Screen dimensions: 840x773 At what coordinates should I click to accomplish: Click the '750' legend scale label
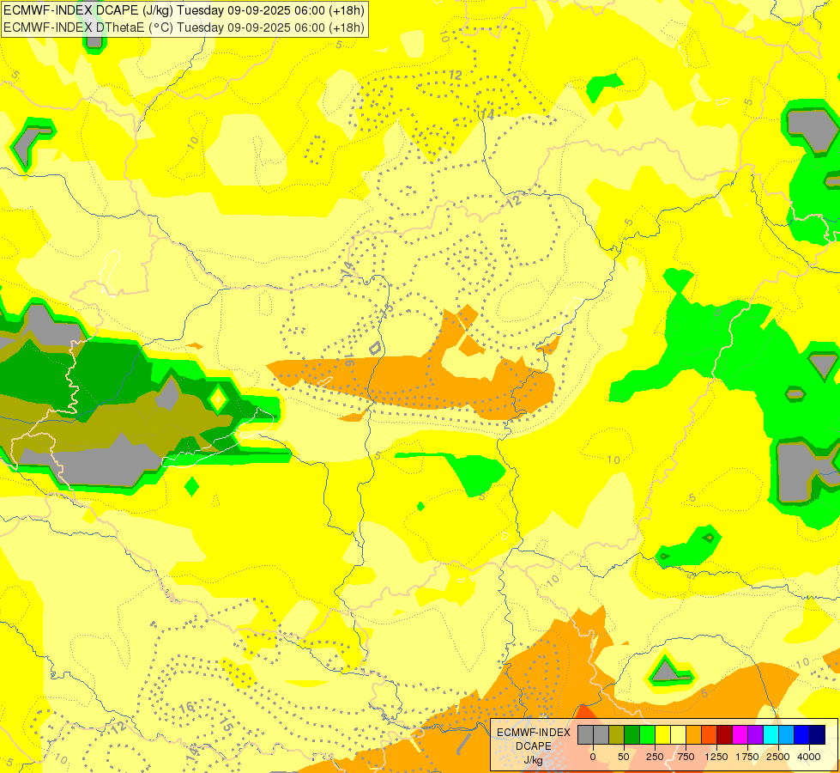(686, 757)
